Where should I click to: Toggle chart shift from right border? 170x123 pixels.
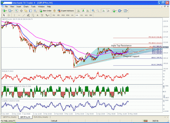click(x=108, y=11)
